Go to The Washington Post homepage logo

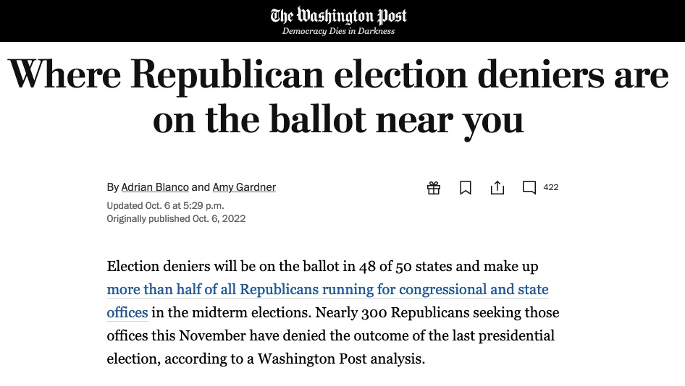point(338,16)
